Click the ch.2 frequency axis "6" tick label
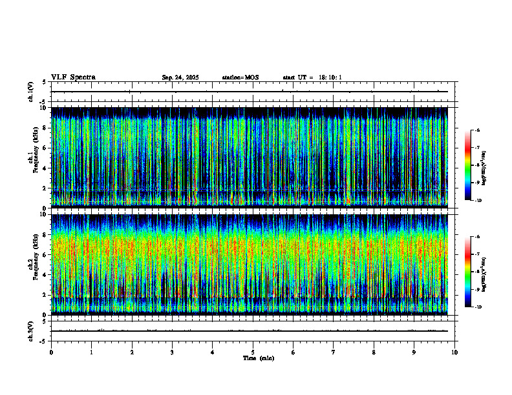Viewport: 512px width, 395px height. pyautogui.click(x=45, y=255)
